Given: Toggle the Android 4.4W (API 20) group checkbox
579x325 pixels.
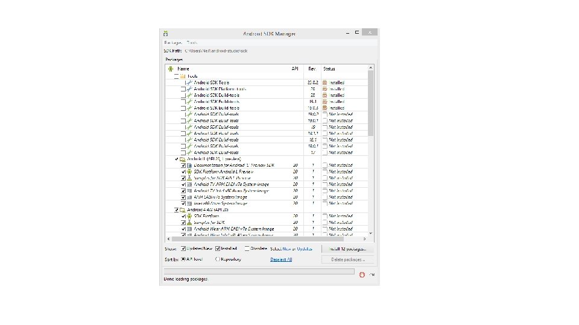Looking at the screenshot, I should 176,209.
